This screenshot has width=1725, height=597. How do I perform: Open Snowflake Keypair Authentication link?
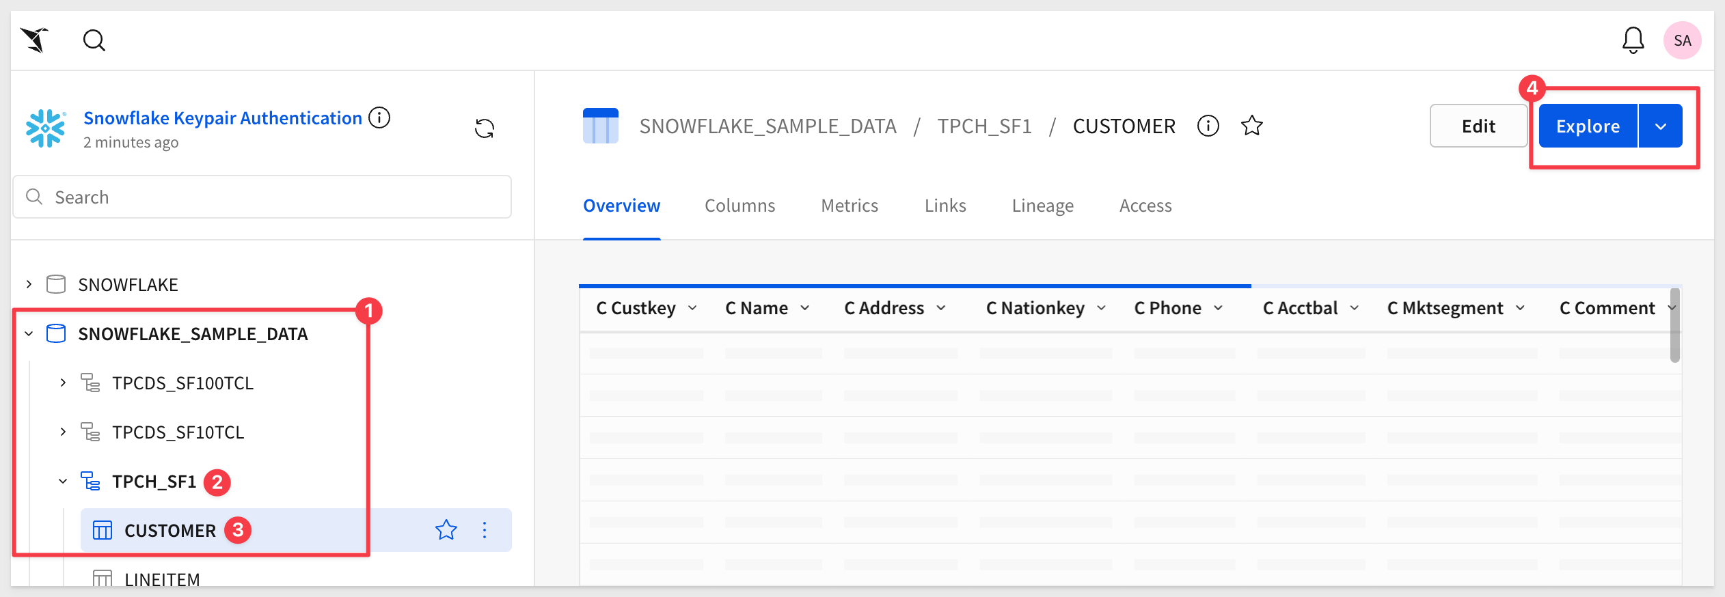223,117
